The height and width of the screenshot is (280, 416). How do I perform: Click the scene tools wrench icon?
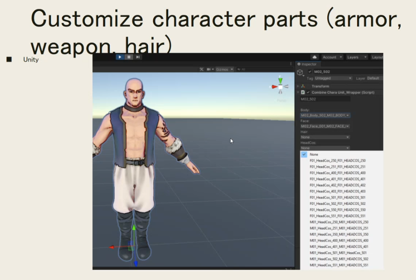(x=202, y=69)
